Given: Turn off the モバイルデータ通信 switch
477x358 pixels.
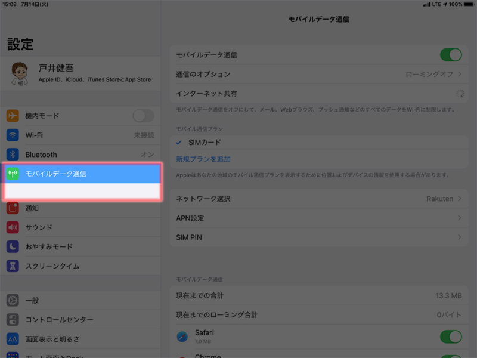Looking at the screenshot, I should click(x=451, y=55).
